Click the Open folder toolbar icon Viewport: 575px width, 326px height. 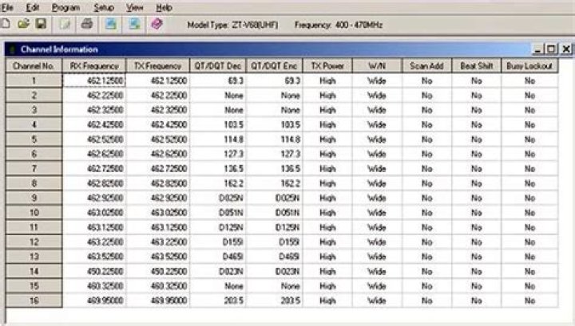(23, 24)
